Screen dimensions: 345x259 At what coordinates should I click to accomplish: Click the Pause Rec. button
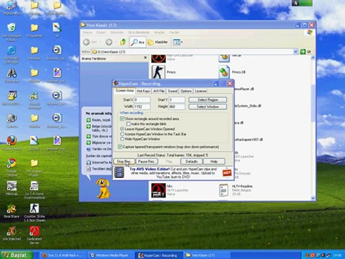point(147,162)
